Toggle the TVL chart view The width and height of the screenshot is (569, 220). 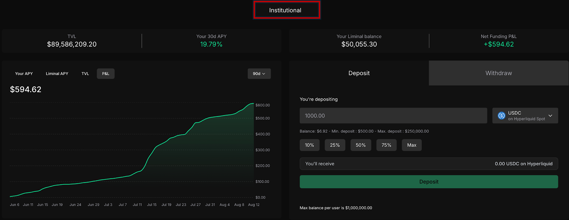(85, 74)
